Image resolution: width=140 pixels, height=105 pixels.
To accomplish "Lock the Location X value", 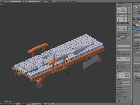I will 129,8.
